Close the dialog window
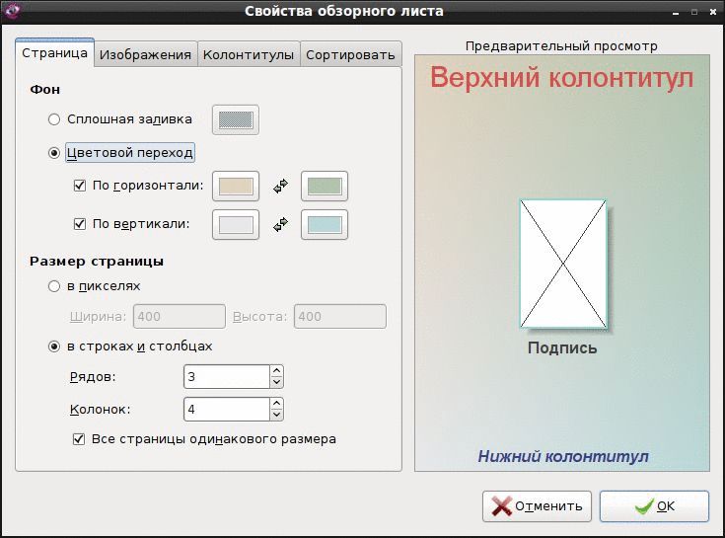 coord(712,12)
